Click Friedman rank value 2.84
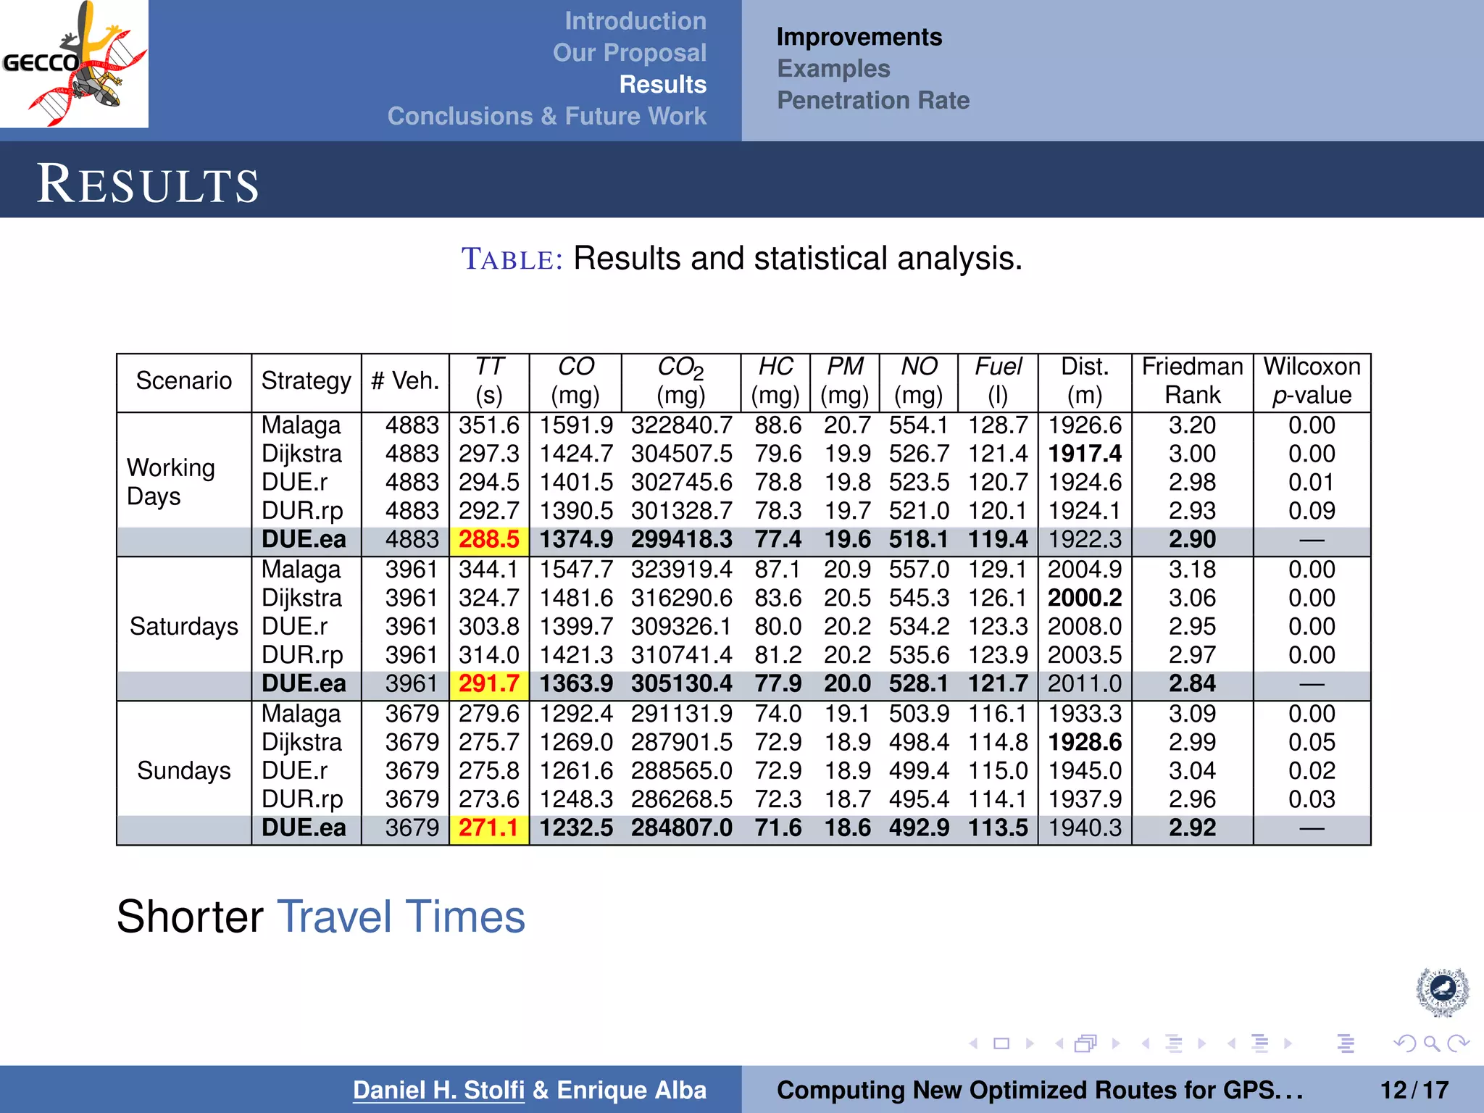Image resolution: width=1484 pixels, height=1113 pixels. 1193,684
